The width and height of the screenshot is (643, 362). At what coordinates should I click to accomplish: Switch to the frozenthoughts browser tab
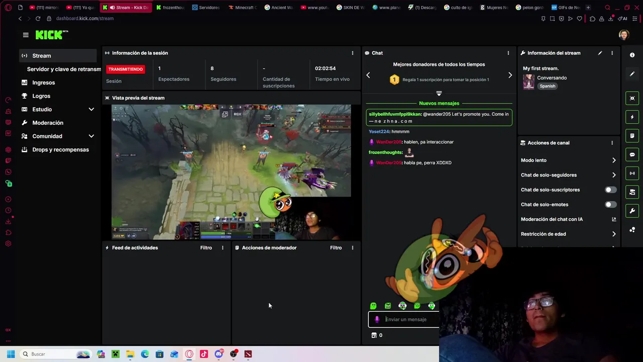[x=170, y=8]
